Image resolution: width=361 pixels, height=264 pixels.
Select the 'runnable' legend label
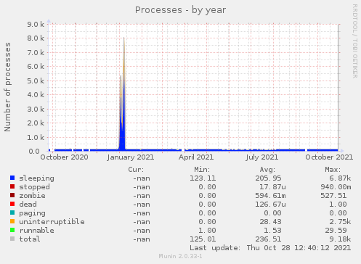pos(36,231)
